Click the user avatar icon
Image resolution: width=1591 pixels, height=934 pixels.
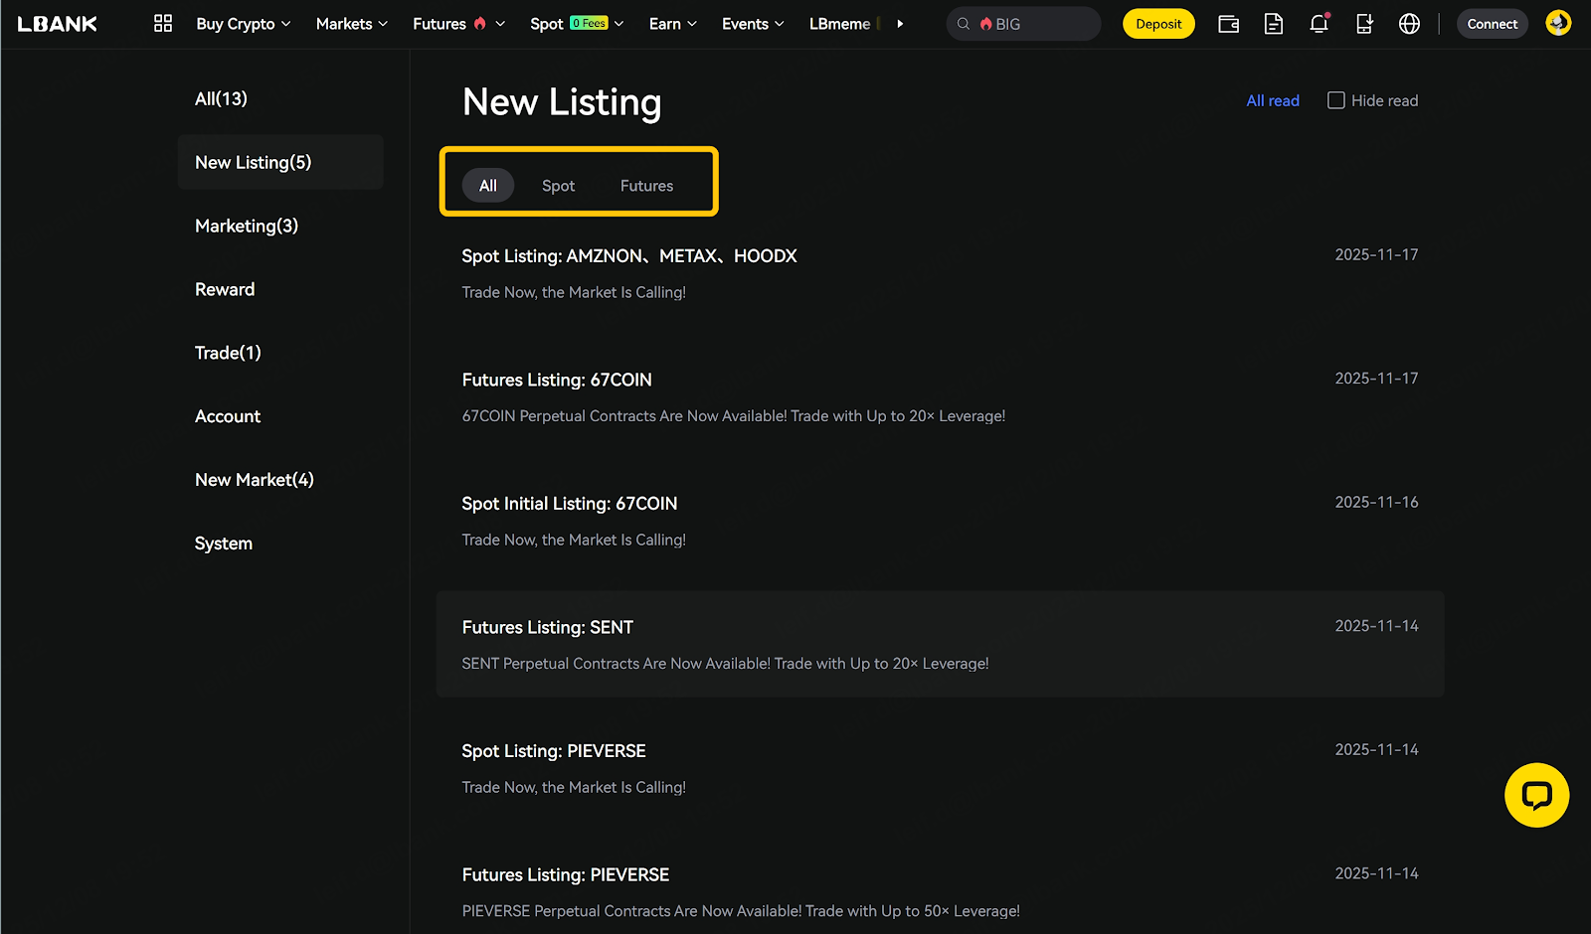[1558, 23]
